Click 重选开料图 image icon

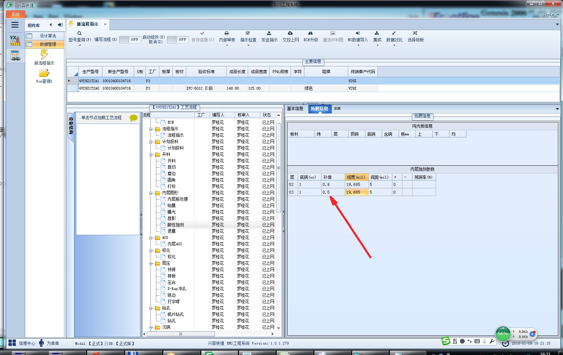pos(333,33)
